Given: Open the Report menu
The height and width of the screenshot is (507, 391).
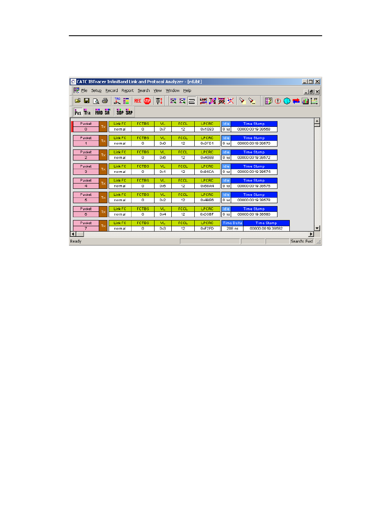Looking at the screenshot, I should (x=127, y=91).
